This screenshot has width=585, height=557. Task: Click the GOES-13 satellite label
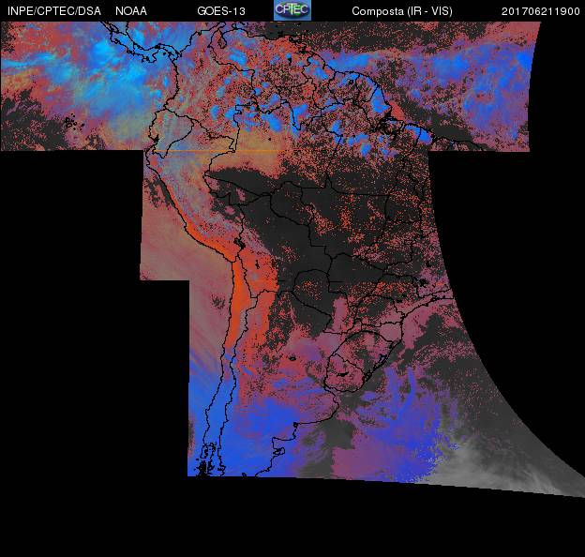pyautogui.click(x=221, y=11)
